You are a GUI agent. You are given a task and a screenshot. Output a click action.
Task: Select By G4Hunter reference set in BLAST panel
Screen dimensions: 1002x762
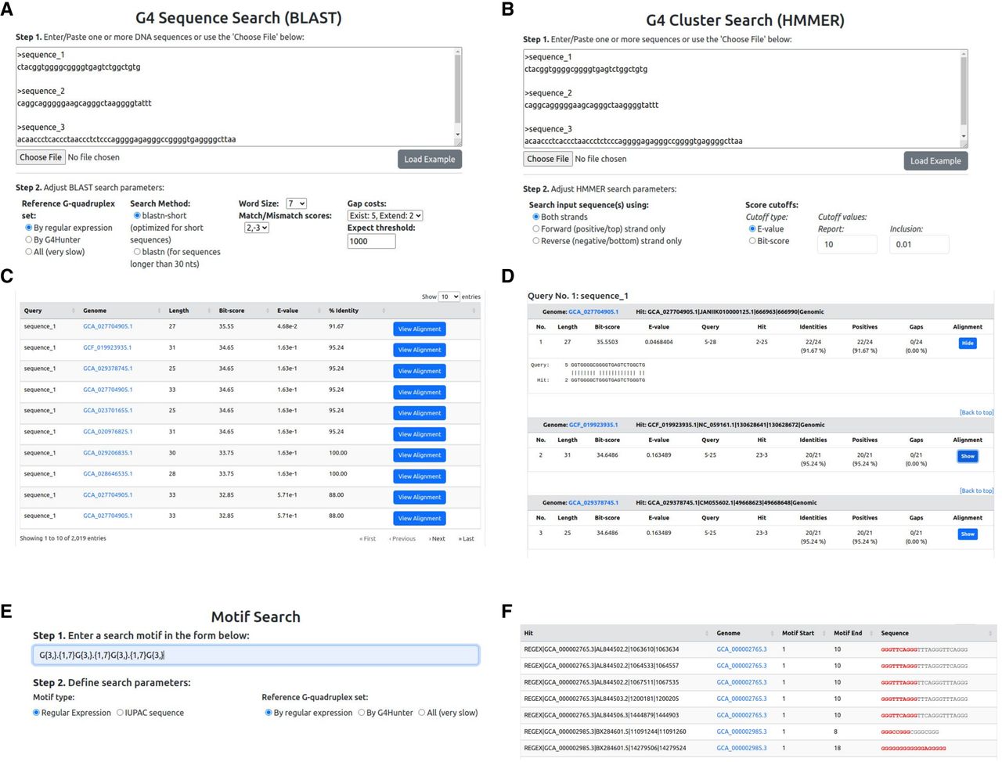pos(29,240)
